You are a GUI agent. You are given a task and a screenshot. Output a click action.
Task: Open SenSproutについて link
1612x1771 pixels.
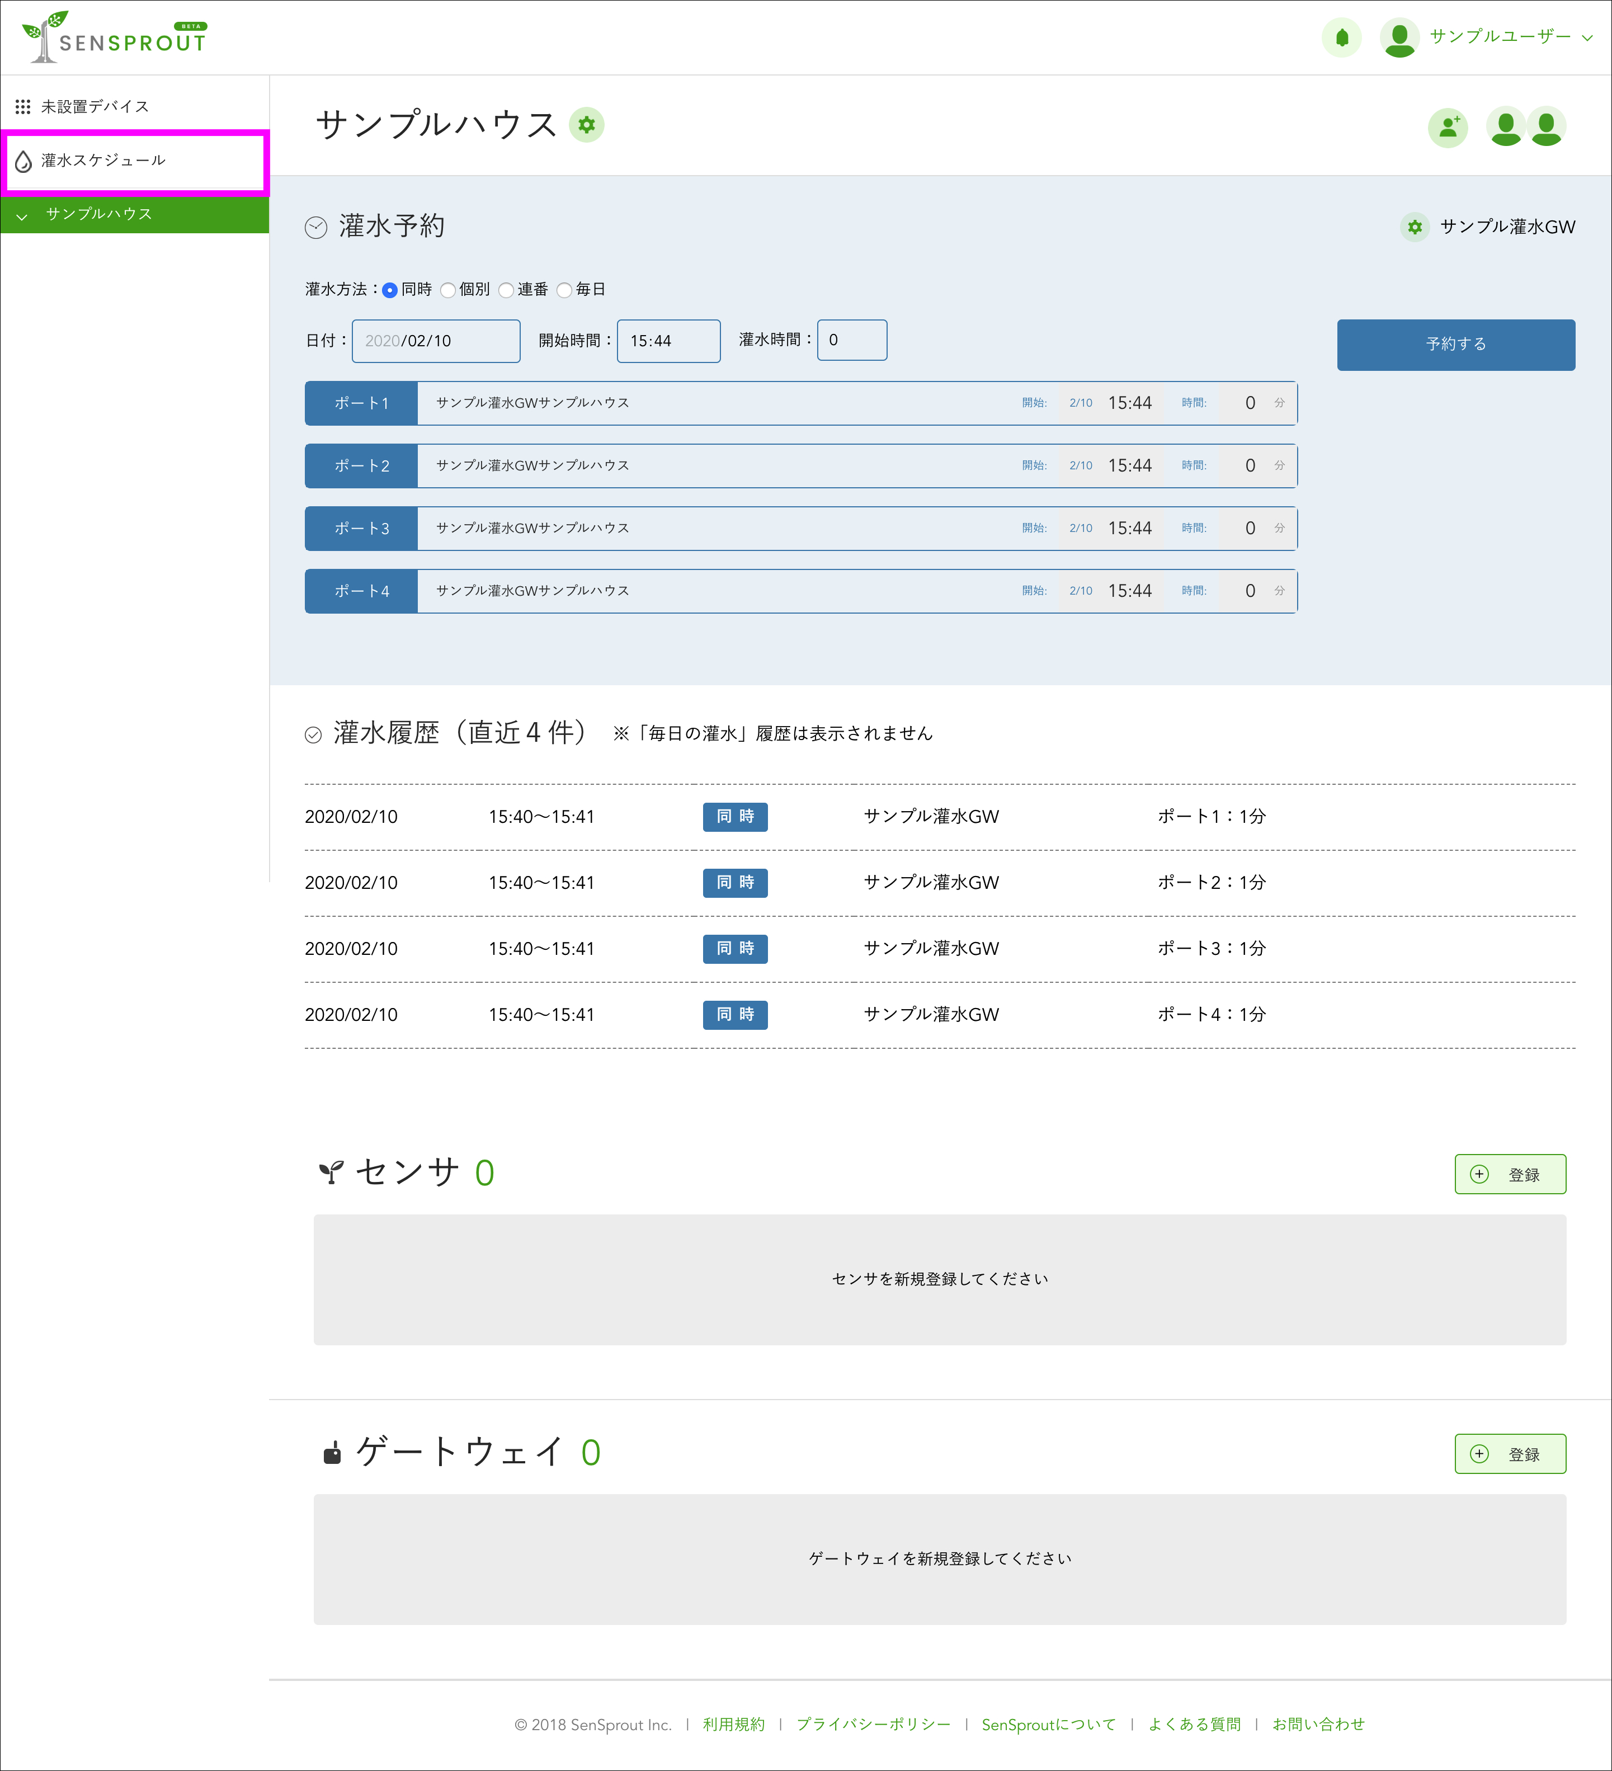[1048, 1725]
